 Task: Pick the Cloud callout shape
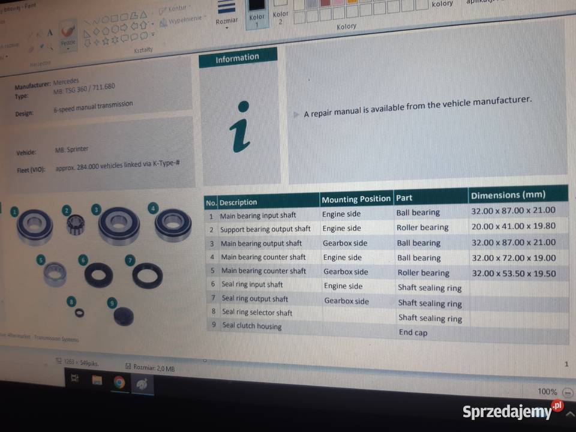coord(143,35)
